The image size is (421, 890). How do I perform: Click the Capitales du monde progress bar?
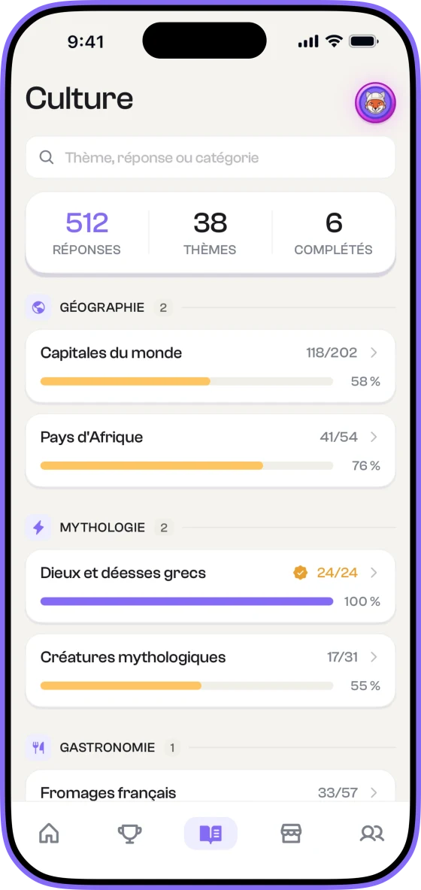click(186, 381)
